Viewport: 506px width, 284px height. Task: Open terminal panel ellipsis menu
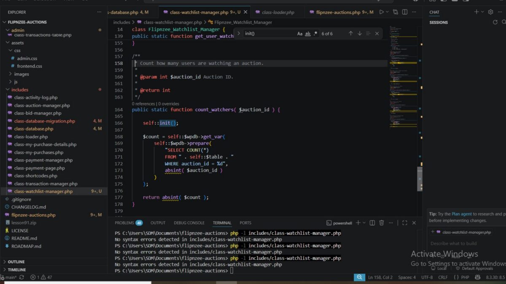[x=391, y=223]
